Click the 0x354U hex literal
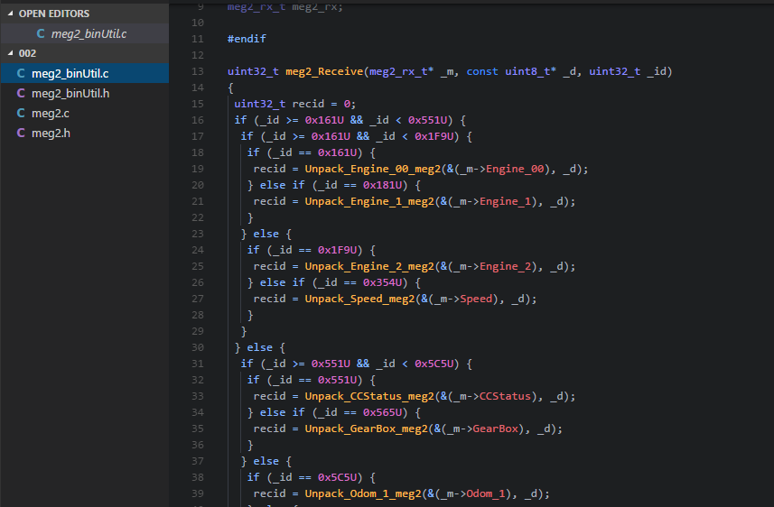774x507 pixels. [383, 282]
